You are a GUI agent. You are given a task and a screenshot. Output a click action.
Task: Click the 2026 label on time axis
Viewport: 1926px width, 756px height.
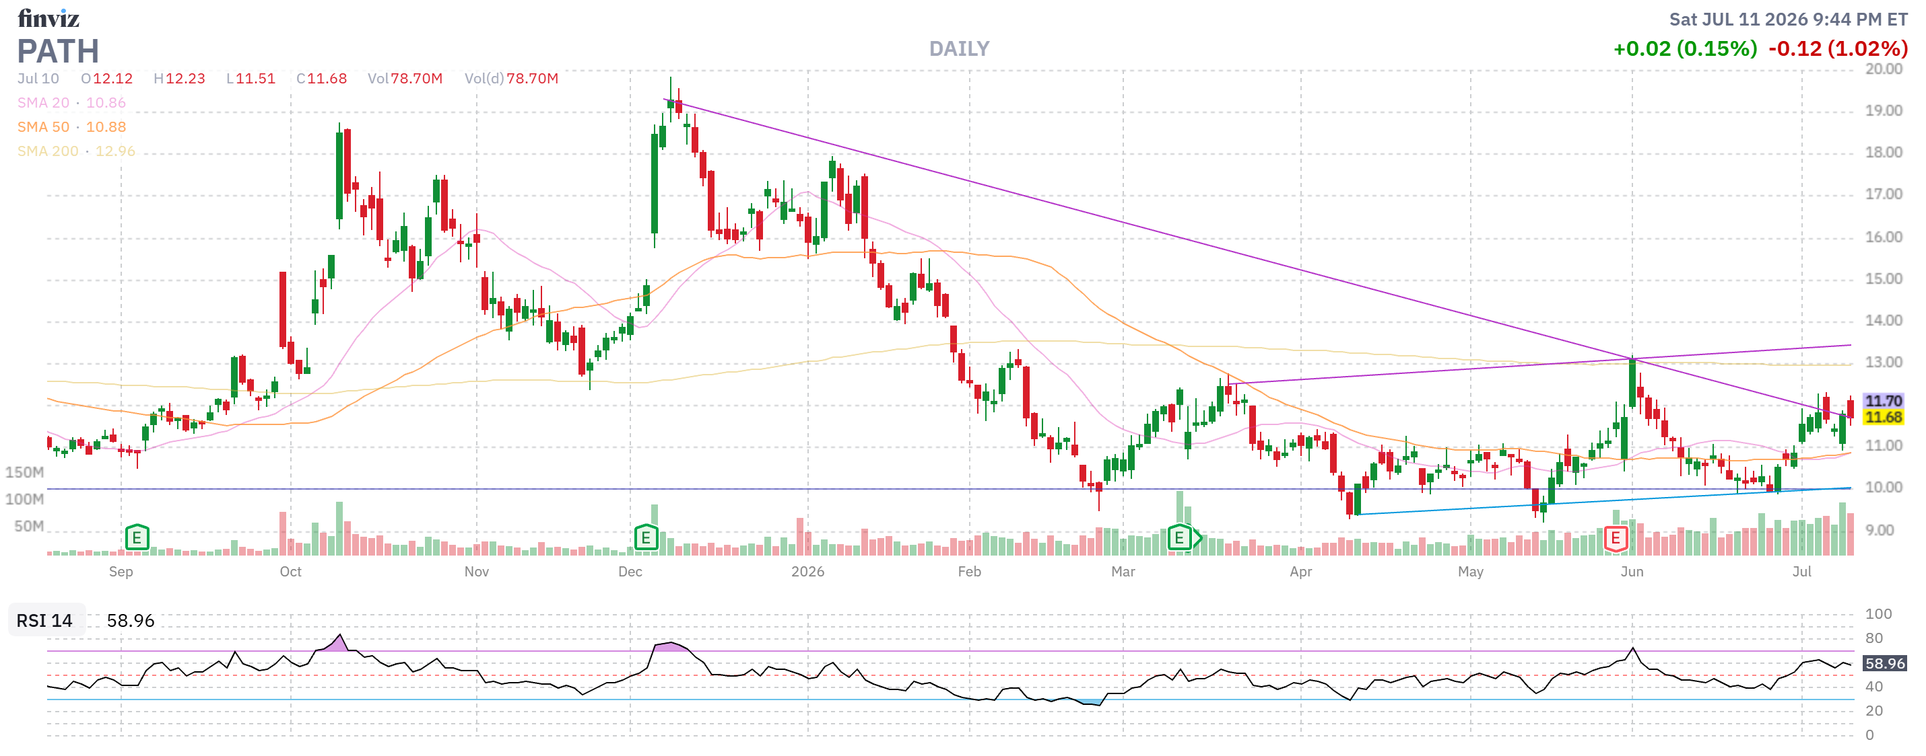click(808, 572)
